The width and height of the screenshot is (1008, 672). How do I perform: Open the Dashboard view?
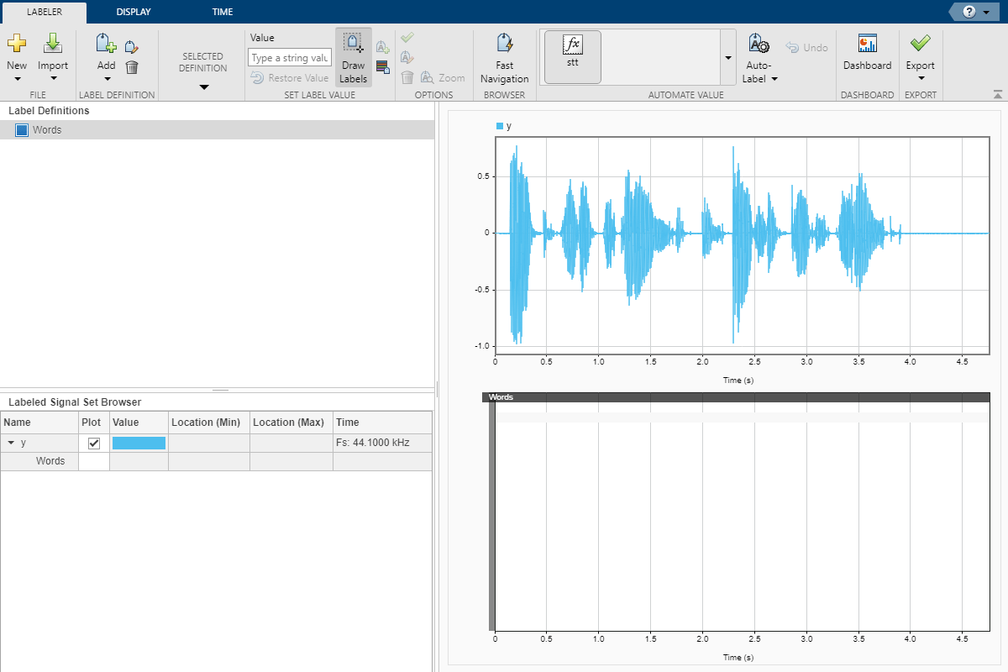pos(867,52)
